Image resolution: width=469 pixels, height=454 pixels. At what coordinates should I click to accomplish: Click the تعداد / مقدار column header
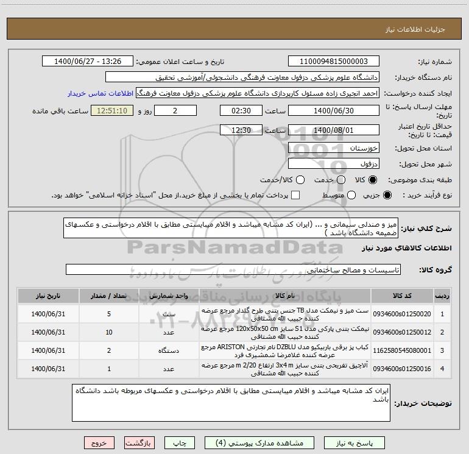point(109,296)
